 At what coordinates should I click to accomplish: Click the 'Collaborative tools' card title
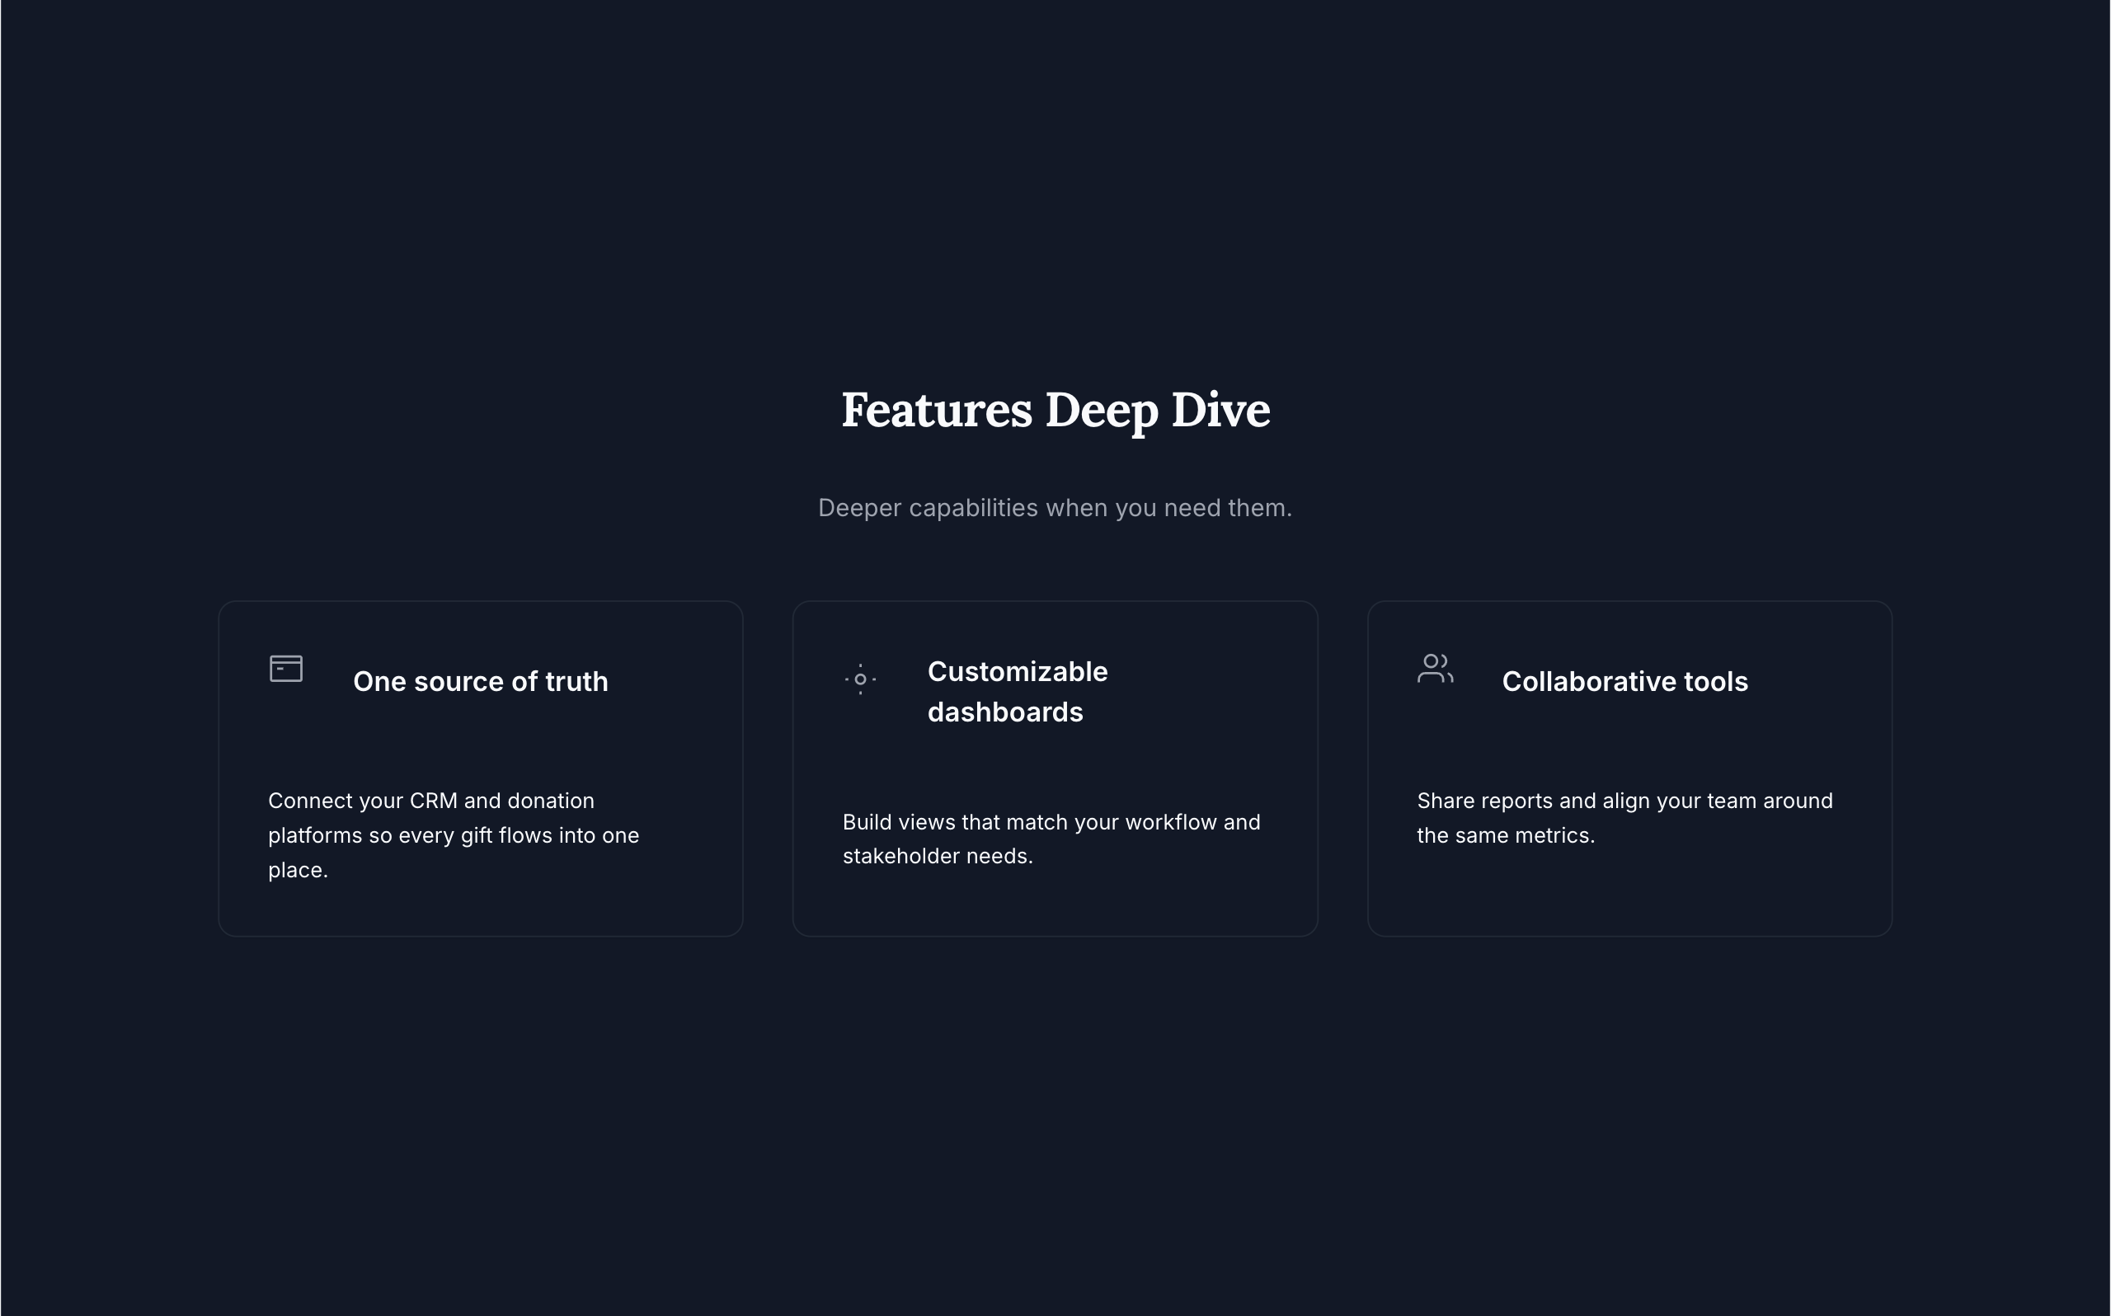point(1624,681)
